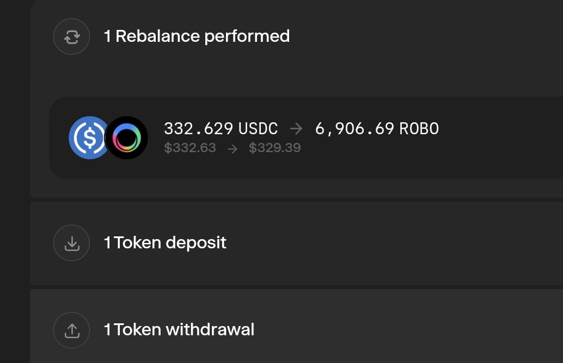Click the black ROBO token logo
563x363 pixels.
[x=126, y=138]
